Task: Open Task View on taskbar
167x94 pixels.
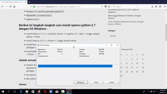Action: (x=15, y=92)
